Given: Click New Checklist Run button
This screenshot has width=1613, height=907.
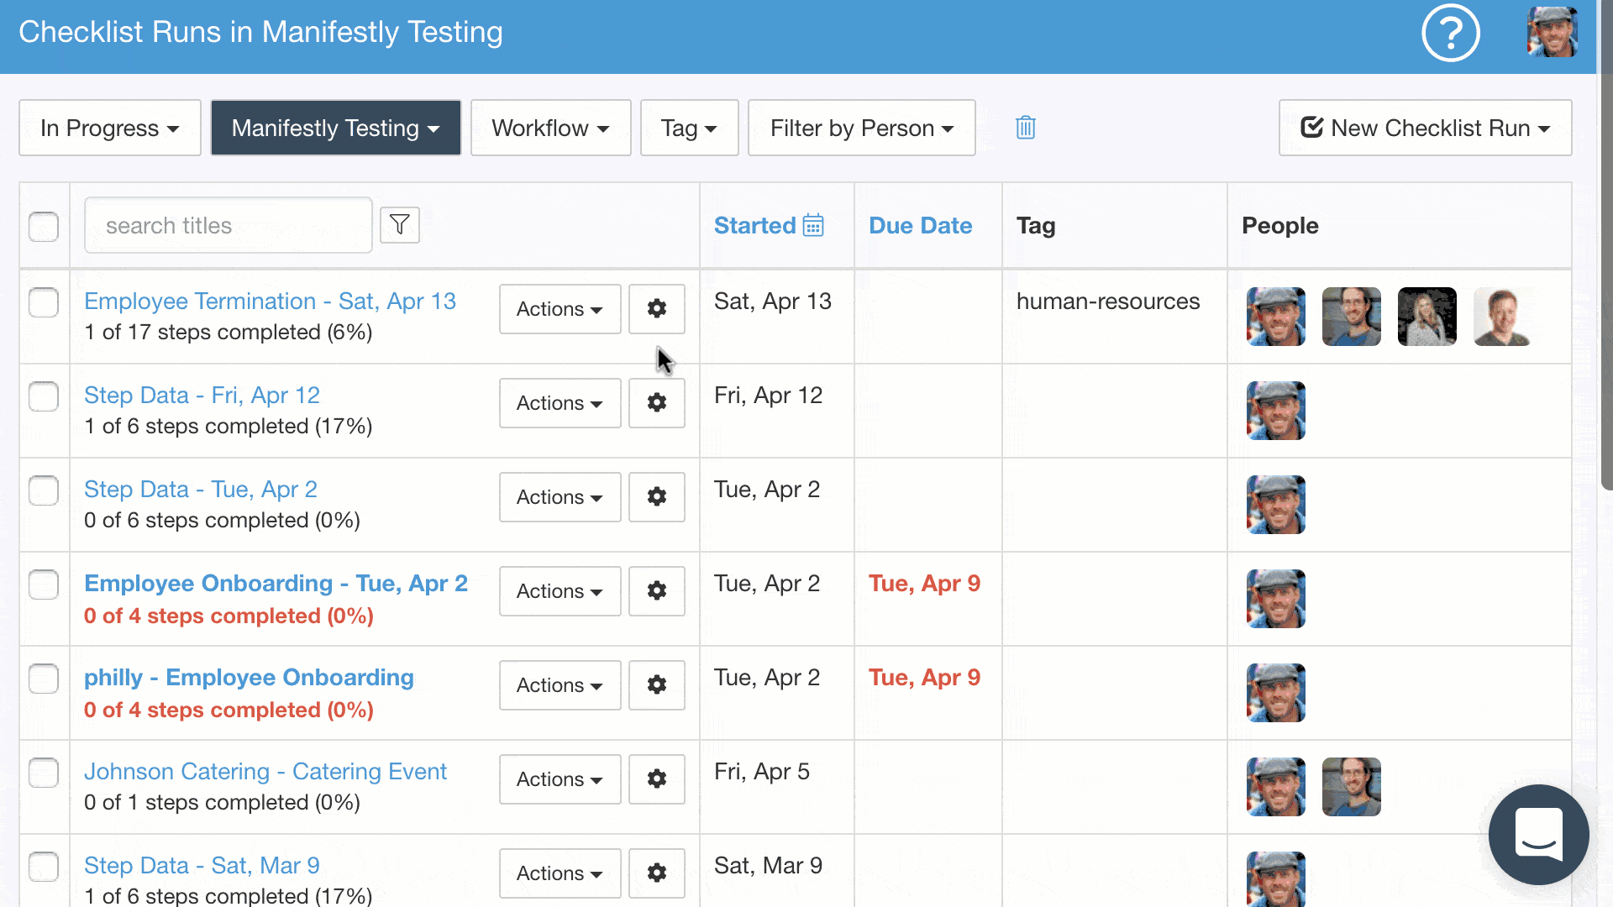Looking at the screenshot, I should (1425, 128).
